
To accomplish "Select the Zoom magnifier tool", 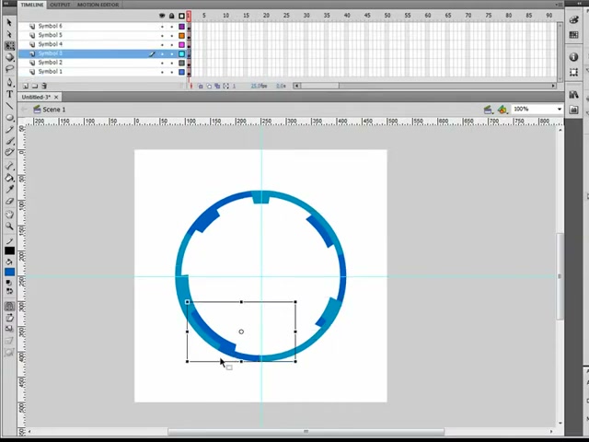I will (x=9, y=226).
